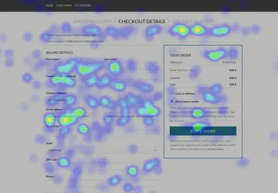Select Cash on delivery radio button

pyautogui.click(x=172, y=93)
